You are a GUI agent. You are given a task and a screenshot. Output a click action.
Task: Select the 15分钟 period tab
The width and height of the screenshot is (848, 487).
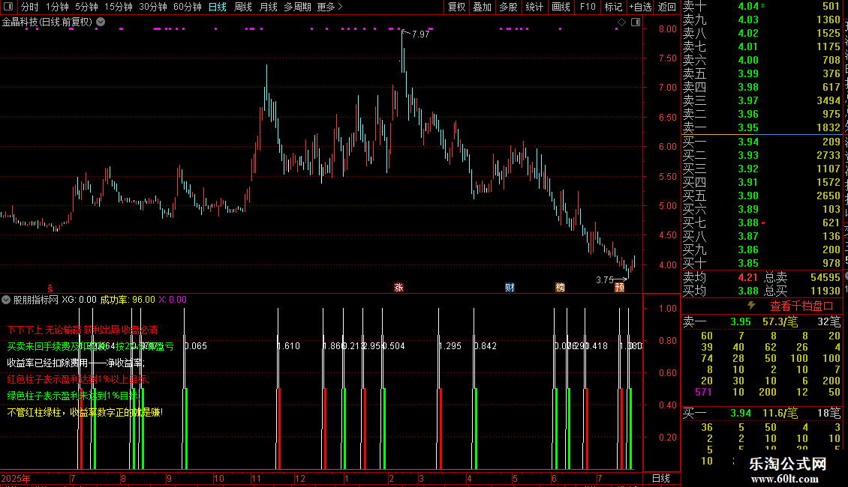coord(119,7)
